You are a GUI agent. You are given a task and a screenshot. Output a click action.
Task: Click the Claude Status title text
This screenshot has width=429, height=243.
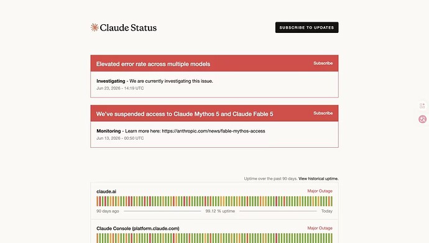tap(128, 27)
